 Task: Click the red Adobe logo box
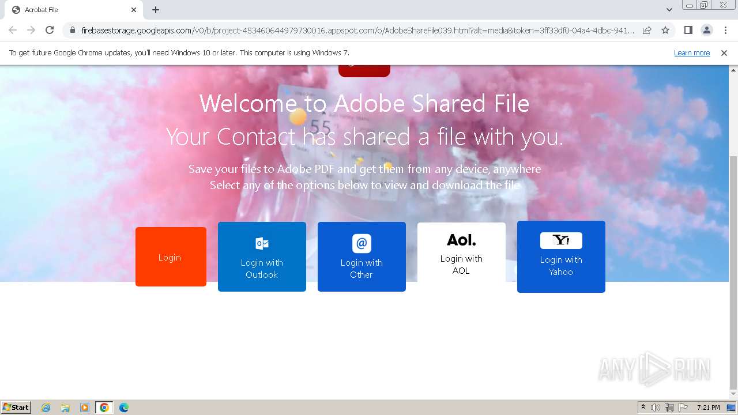(x=364, y=71)
